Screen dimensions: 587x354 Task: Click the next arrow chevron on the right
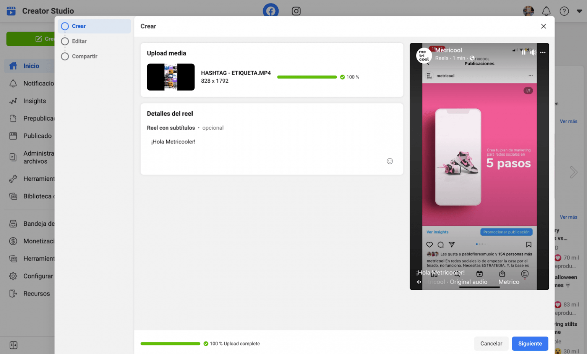point(573,172)
